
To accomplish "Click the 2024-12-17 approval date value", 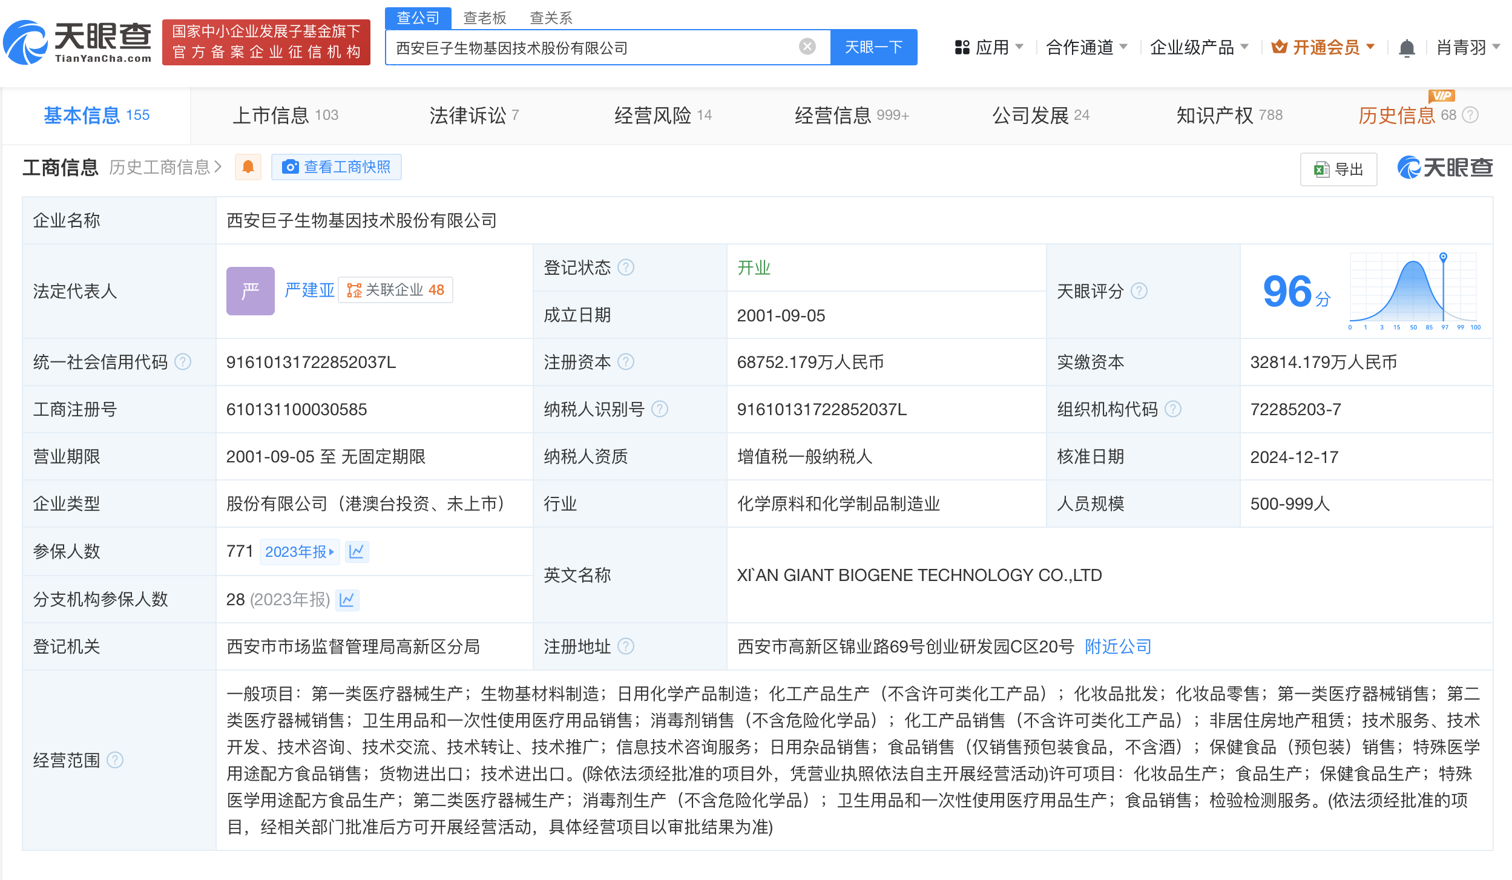I will coord(1295,457).
